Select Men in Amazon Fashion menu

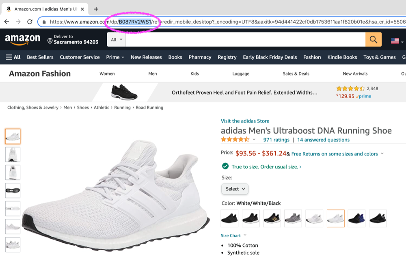point(153,74)
